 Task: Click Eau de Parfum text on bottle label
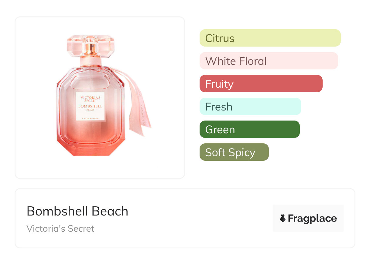(x=90, y=118)
